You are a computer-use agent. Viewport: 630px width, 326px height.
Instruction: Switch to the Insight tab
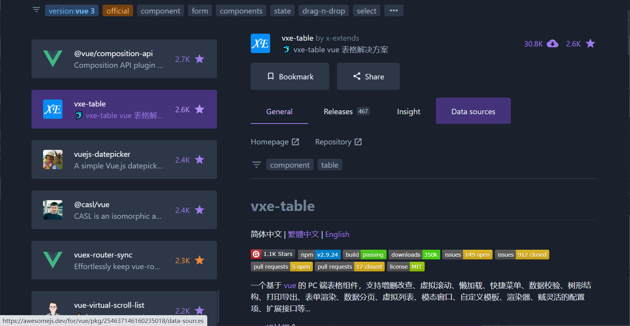408,111
